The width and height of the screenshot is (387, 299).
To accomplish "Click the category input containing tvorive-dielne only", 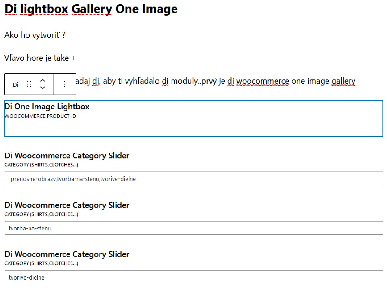I will [x=194, y=277].
